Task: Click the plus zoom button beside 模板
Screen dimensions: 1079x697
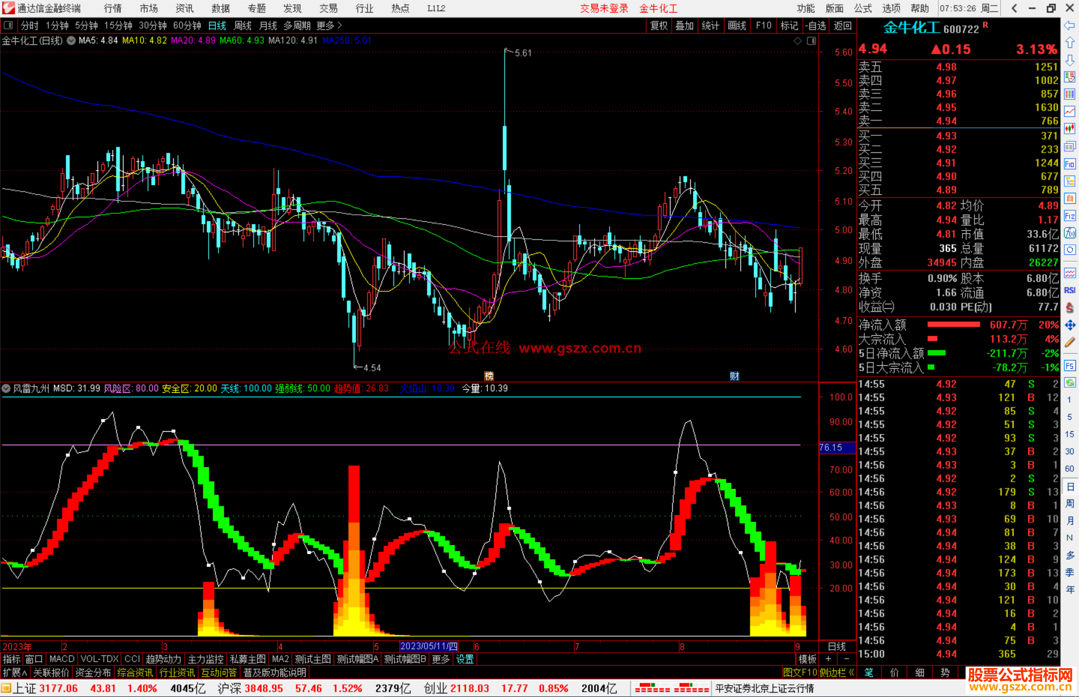Action: (828, 659)
